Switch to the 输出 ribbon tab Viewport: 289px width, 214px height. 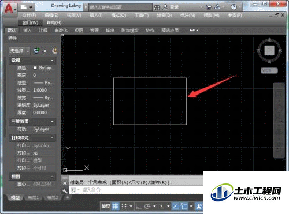click(110, 31)
